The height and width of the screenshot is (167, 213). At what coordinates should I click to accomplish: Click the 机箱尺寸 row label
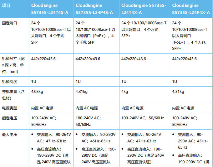point(13,65)
